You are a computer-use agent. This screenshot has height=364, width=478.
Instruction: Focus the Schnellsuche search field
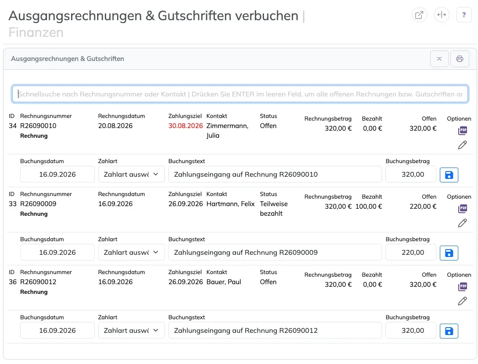point(240,94)
